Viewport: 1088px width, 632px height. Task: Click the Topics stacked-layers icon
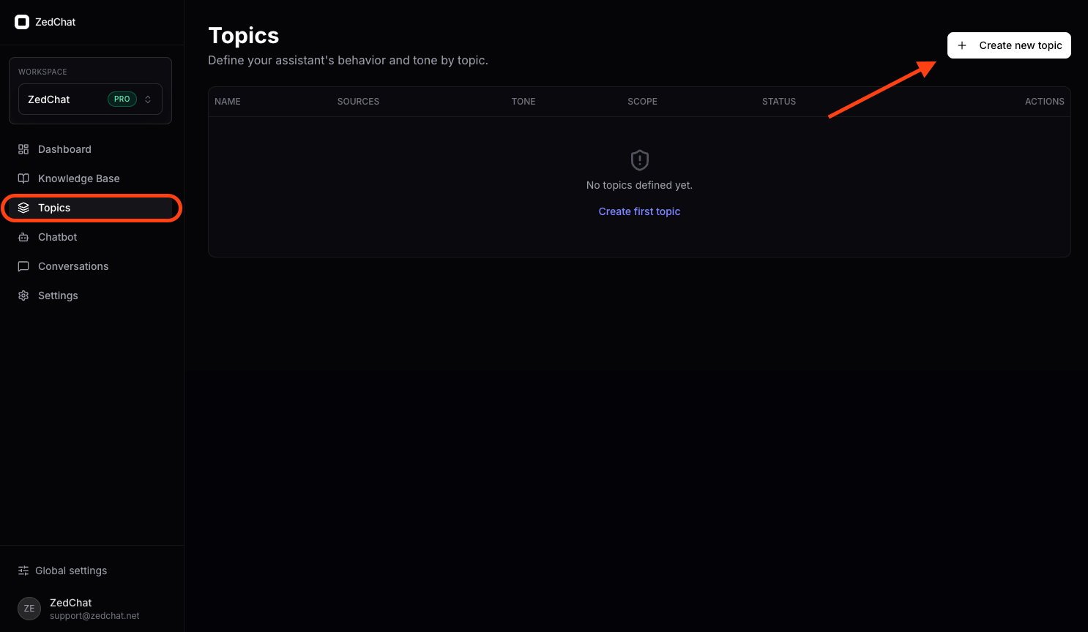(23, 208)
